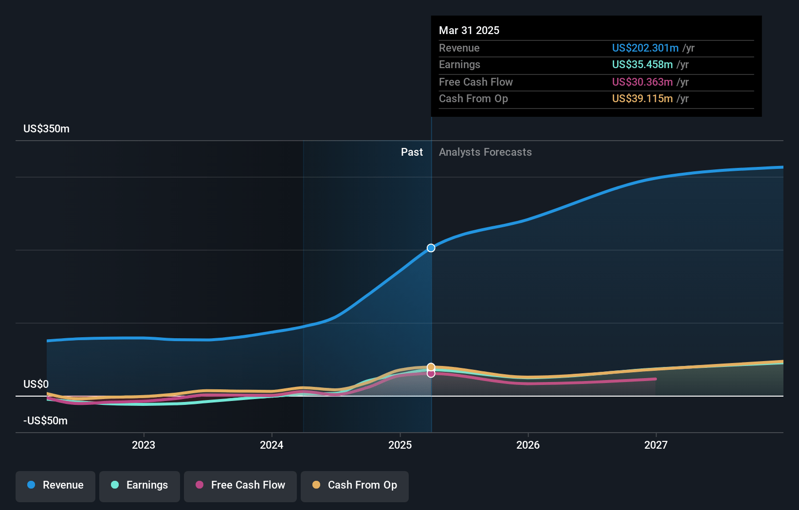
Task: Click the US$35.458m earnings value
Action: [x=642, y=64]
